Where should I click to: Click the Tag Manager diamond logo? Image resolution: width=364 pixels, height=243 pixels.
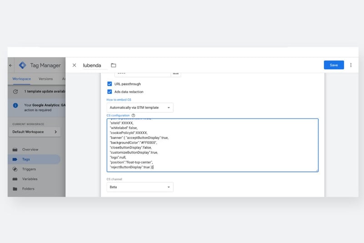[x=22, y=65]
